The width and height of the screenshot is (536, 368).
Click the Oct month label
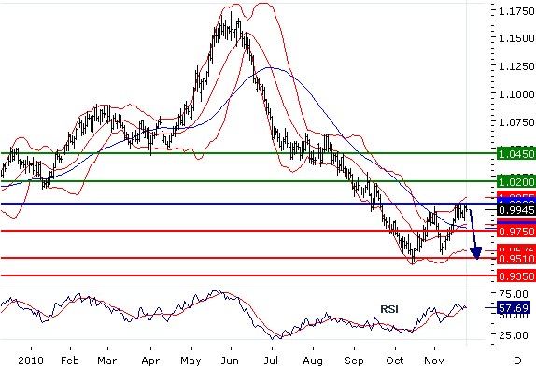[395, 361]
